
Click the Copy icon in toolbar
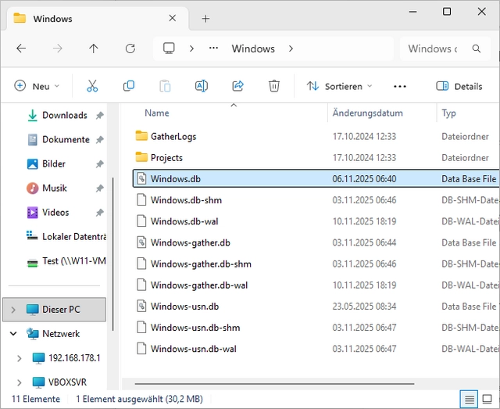click(x=129, y=86)
